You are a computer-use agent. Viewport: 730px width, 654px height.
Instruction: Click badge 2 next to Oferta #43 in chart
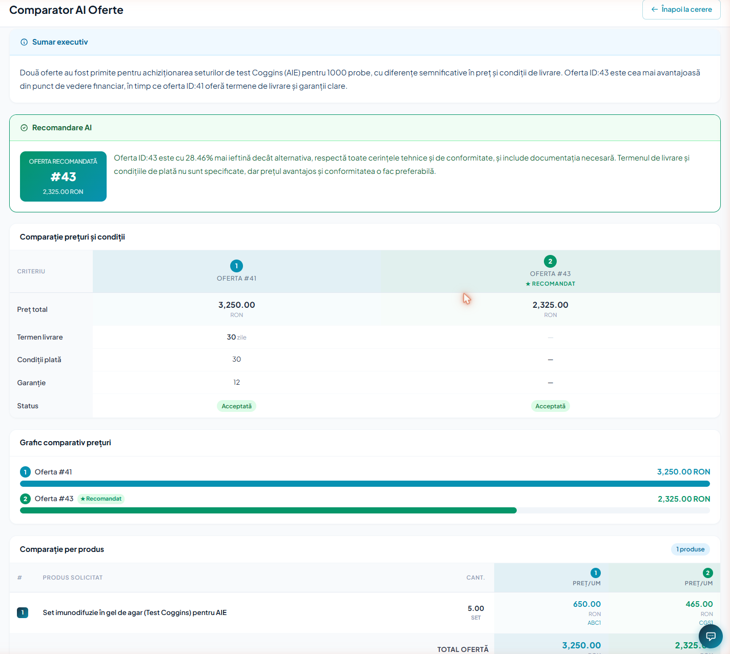pyautogui.click(x=25, y=499)
